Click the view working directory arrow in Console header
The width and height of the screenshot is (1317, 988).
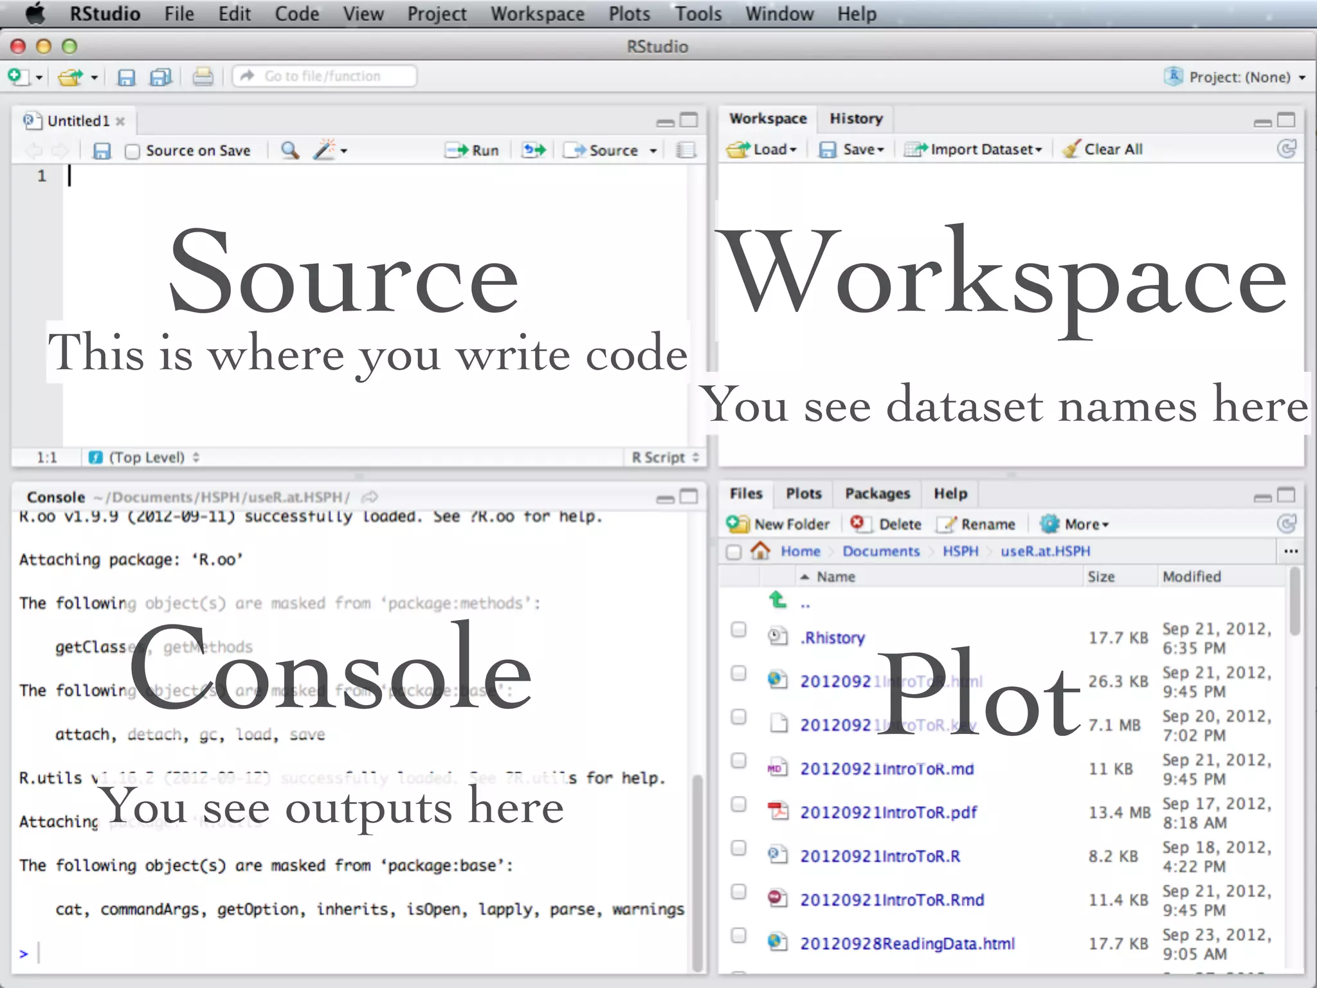[x=369, y=497]
